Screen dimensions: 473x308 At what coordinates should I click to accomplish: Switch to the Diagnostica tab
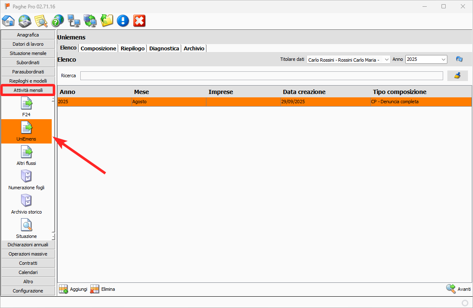[164, 49]
